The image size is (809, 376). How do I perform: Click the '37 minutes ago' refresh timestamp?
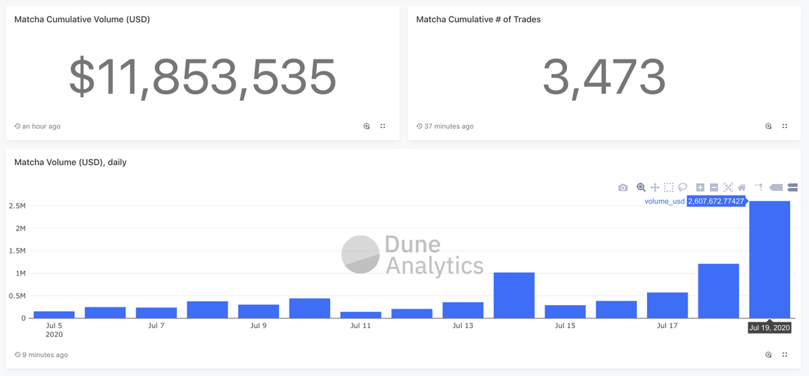point(445,126)
